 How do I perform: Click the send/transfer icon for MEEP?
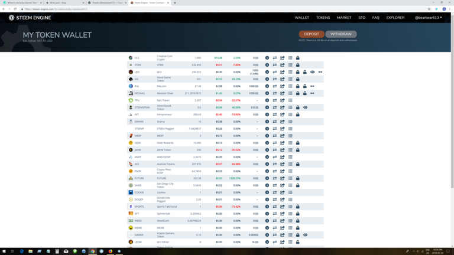pos(283,136)
